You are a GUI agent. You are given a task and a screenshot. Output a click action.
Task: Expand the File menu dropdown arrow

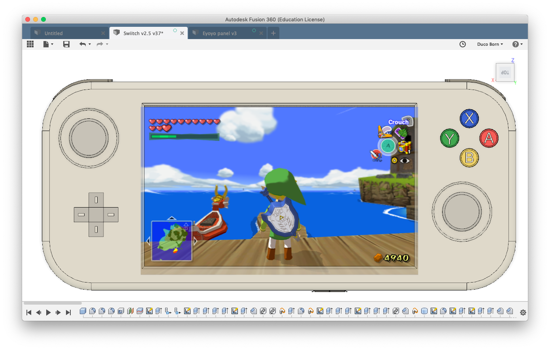[52, 44]
